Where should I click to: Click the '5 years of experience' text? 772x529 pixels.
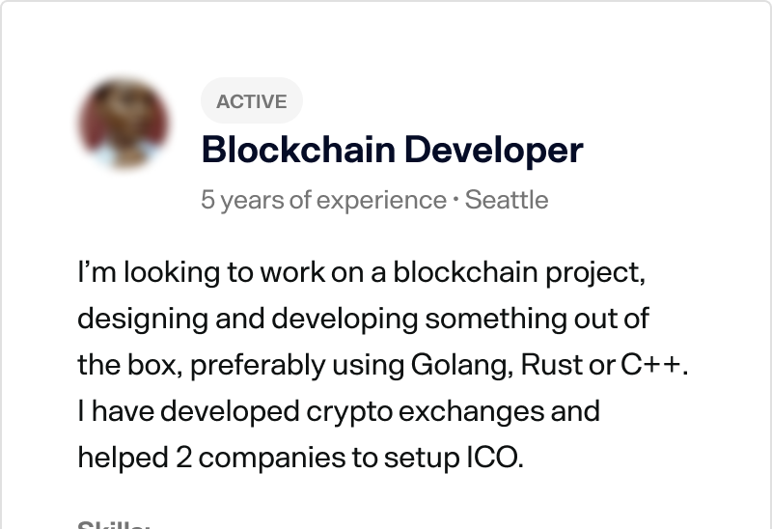[322, 200]
